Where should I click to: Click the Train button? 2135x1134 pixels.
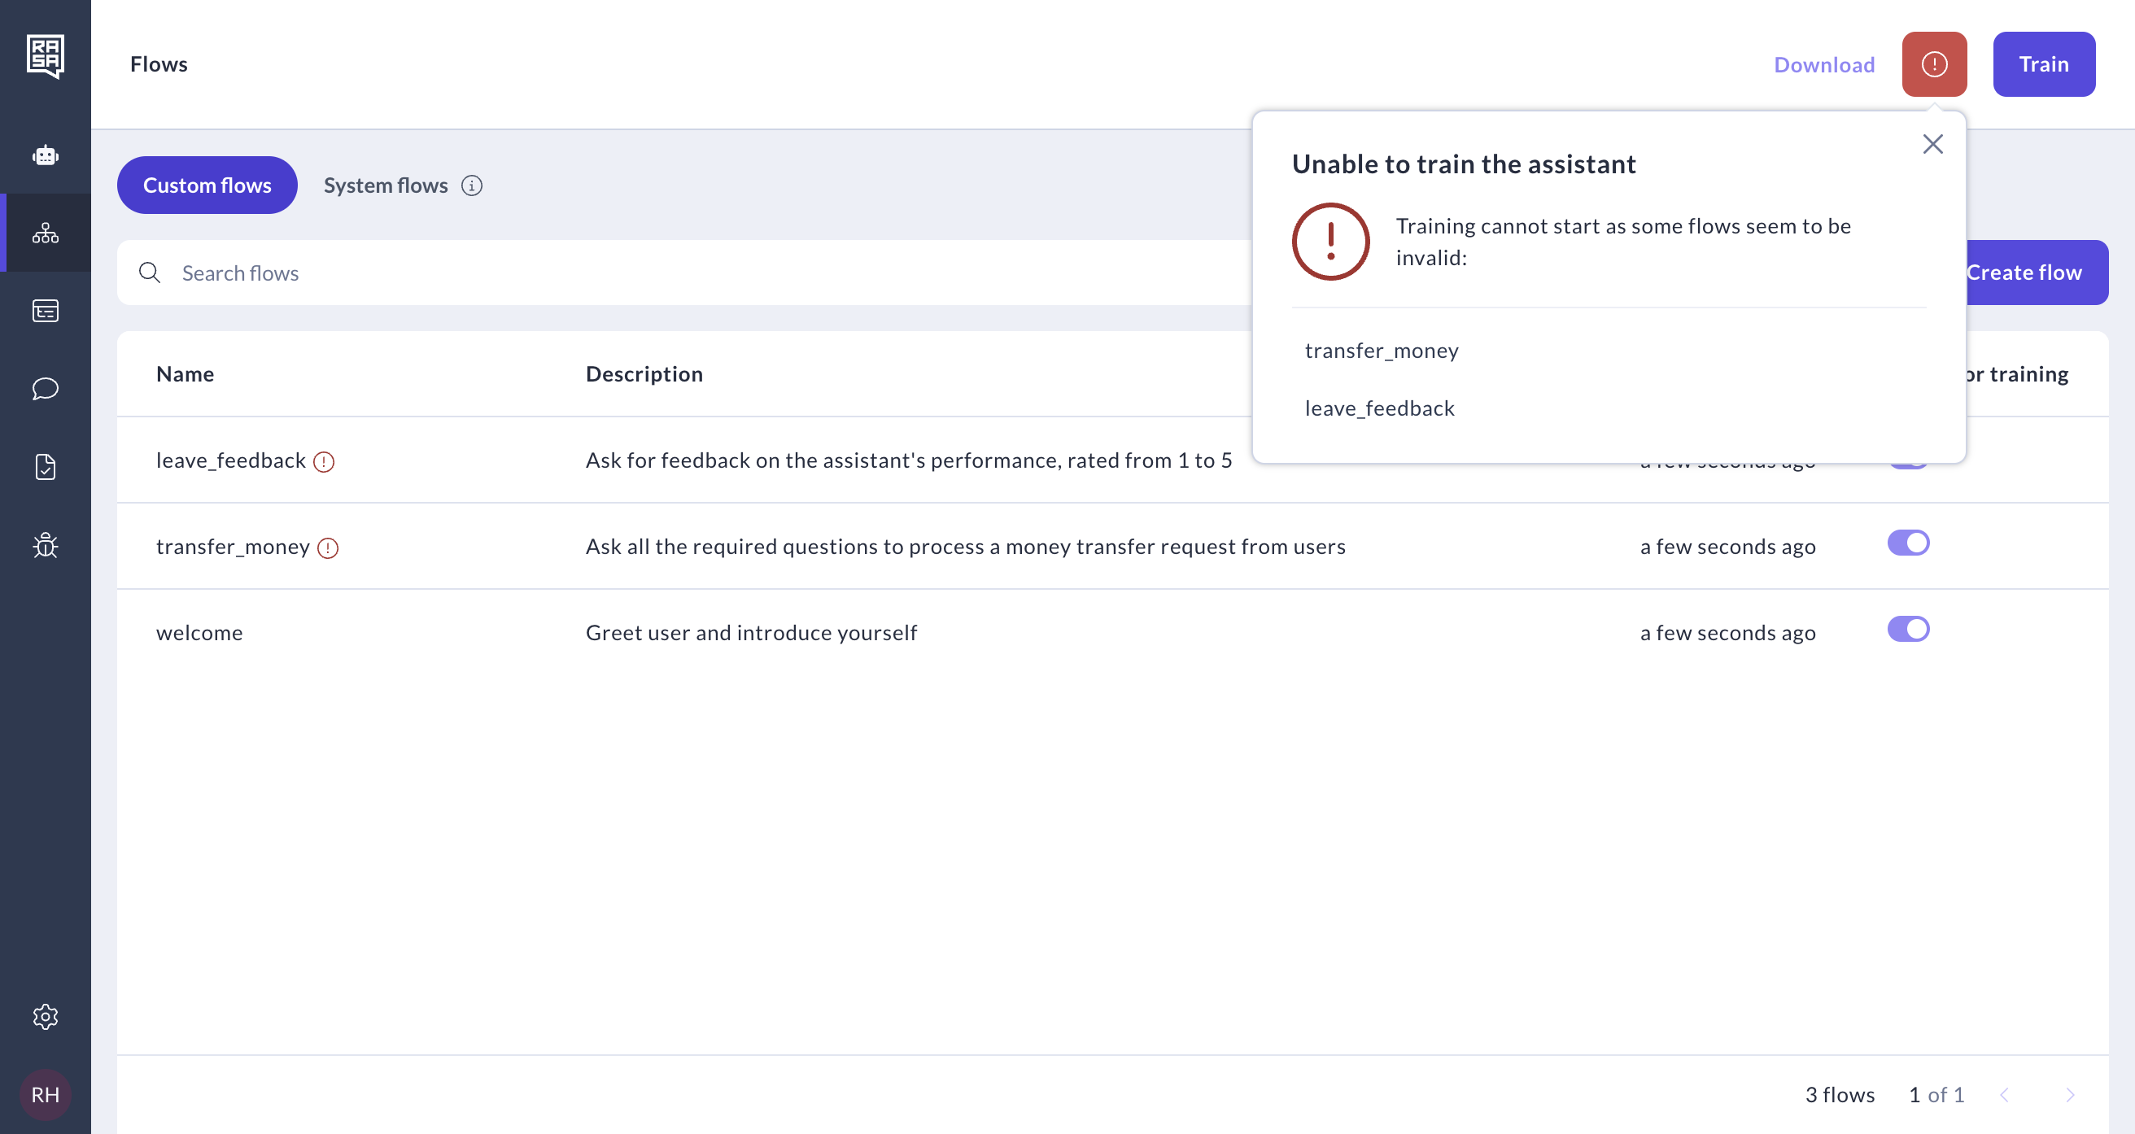[2044, 63]
